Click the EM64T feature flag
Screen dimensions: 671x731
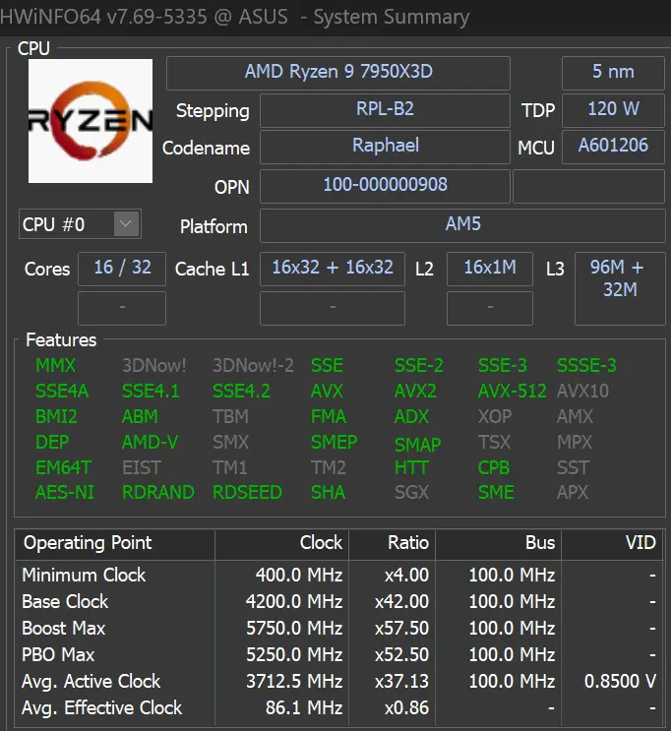click(x=63, y=467)
